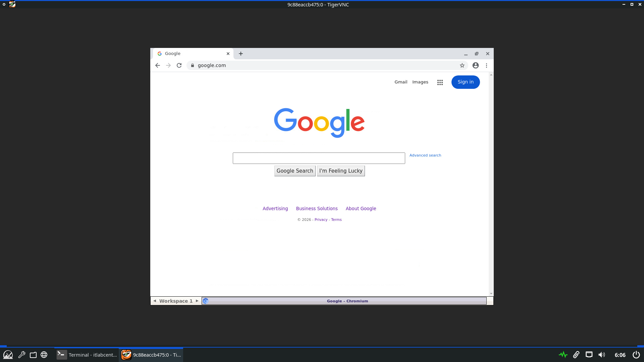Open Terminal from the taskbar
Viewport: 644px width, 362px height.
[x=87, y=355]
